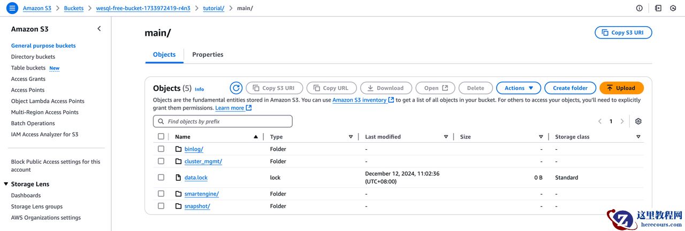Open the Actions dropdown menu

[519, 88]
